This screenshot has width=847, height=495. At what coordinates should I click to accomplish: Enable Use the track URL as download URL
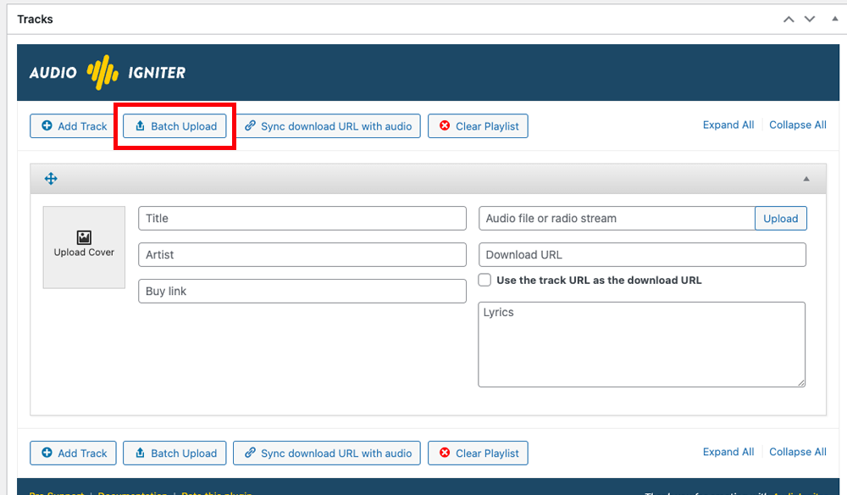coord(484,280)
